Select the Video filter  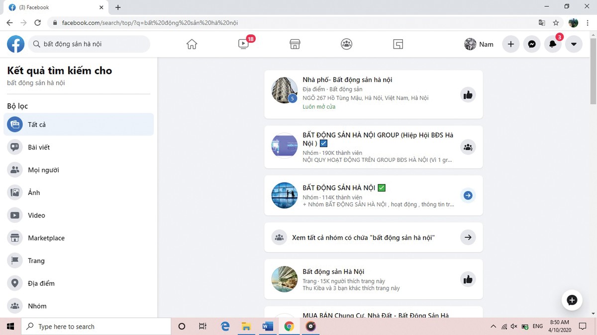[79, 215]
